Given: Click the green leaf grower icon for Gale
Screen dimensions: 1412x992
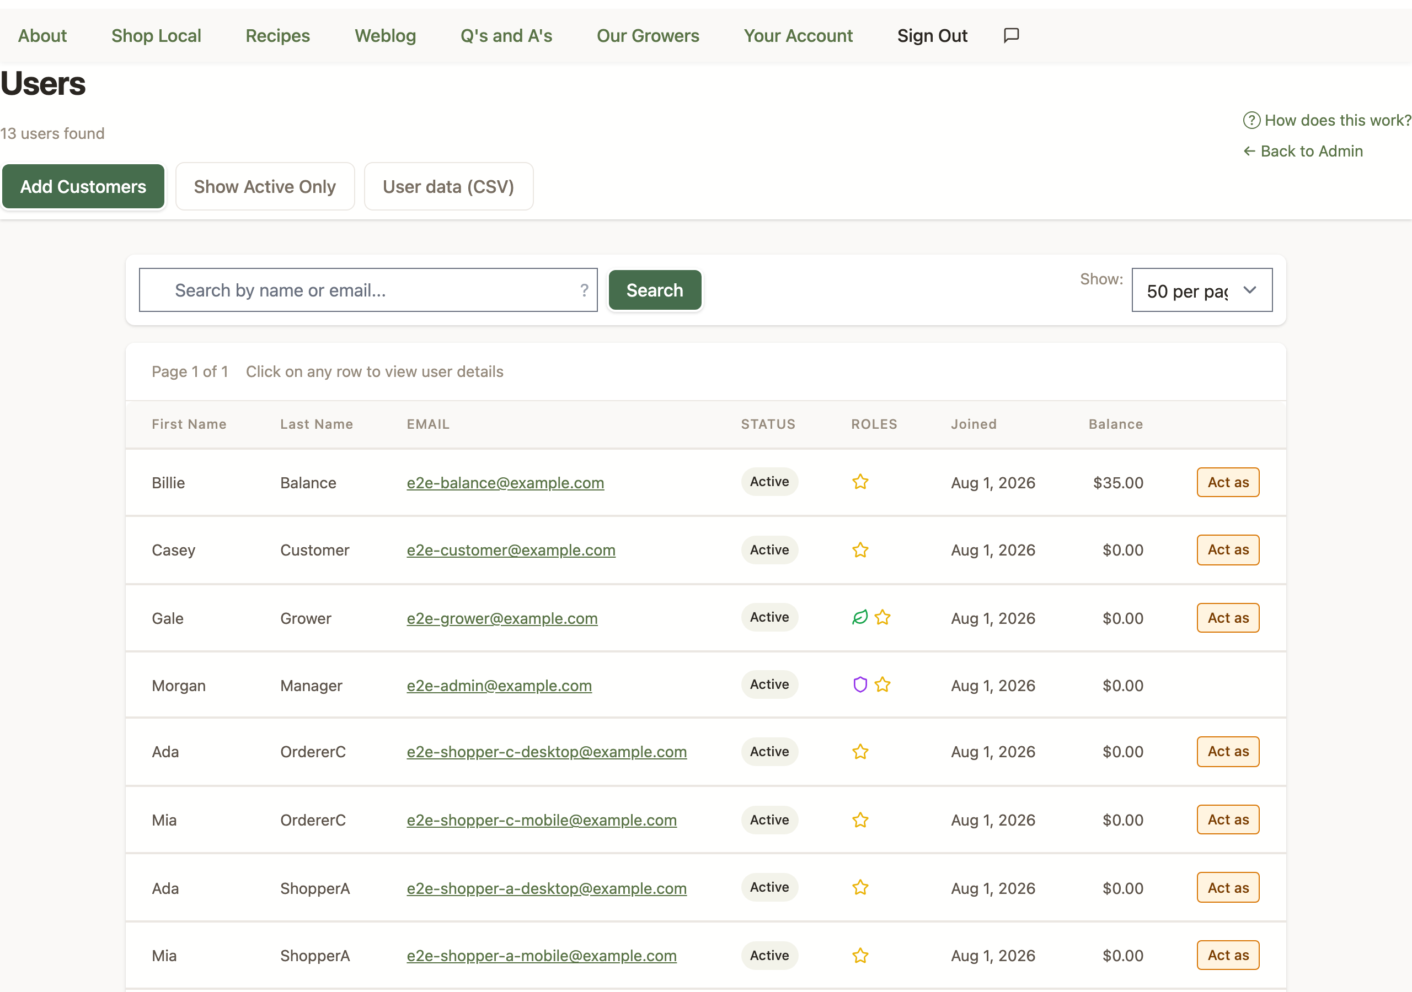Looking at the screenshot, I should (860, 617).
